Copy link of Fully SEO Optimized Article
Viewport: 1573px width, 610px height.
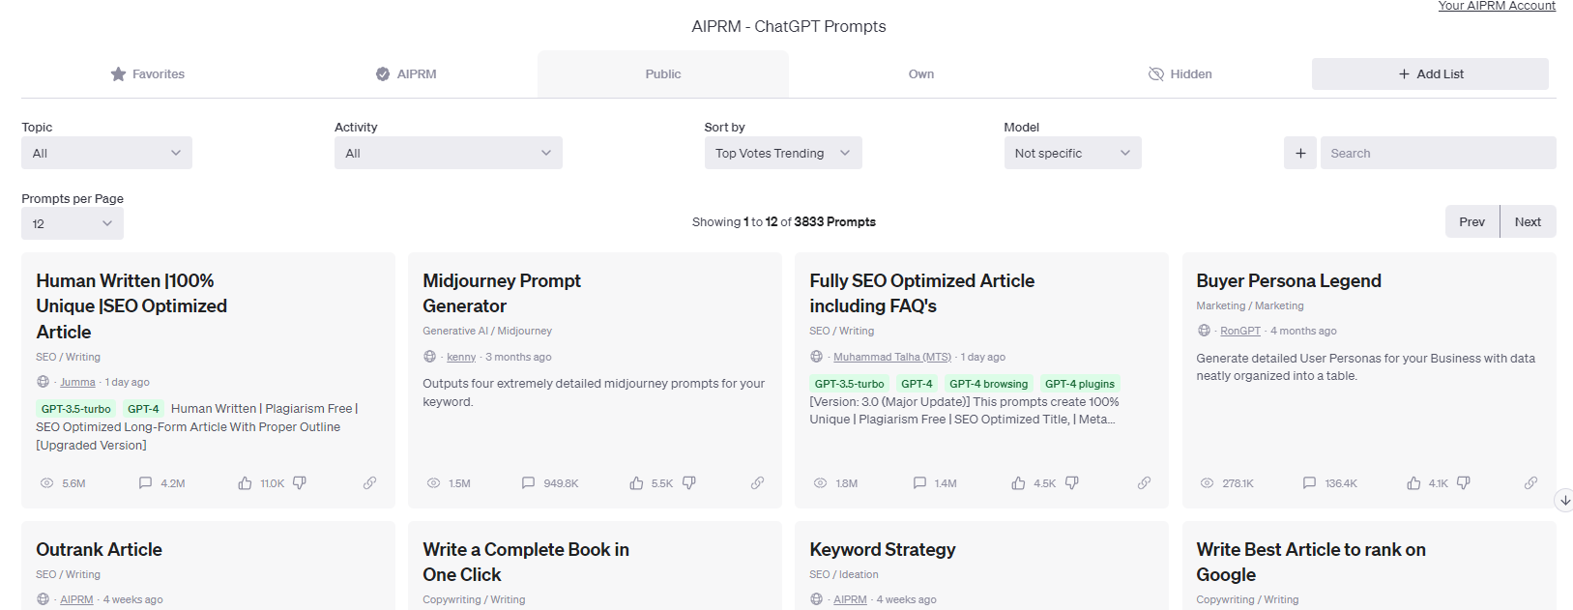click(1144, 482)
